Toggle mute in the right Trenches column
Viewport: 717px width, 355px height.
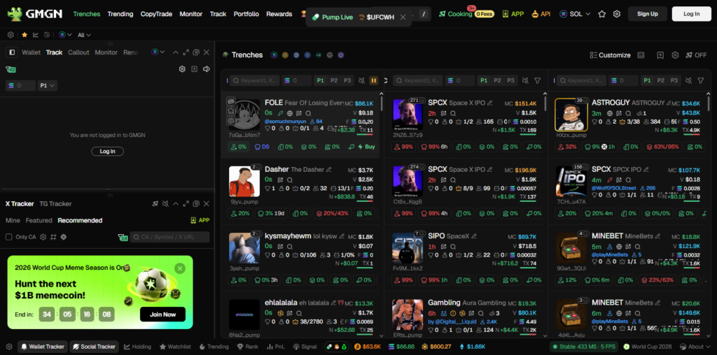pyautogui.click(x=689, y=80)
